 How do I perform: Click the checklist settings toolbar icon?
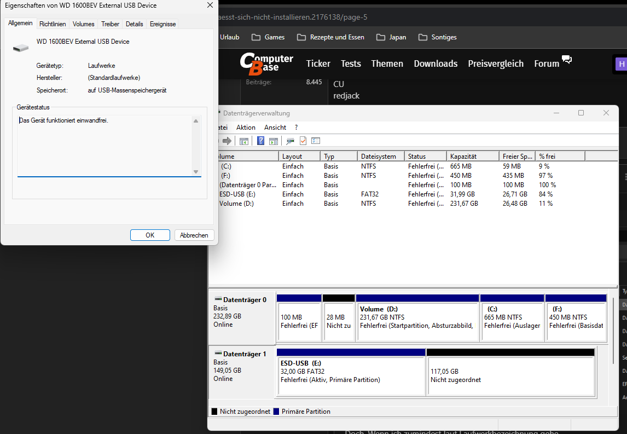click(x=316, y=141)
